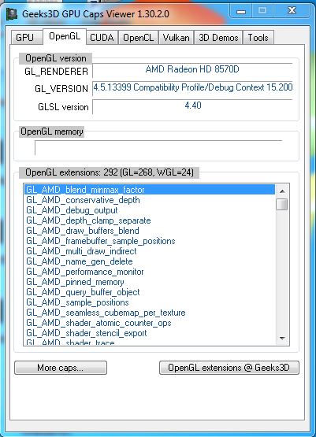Switch to the GPU tab
The width and height of the screenshot is (316, 437).
tap(24, 38)
